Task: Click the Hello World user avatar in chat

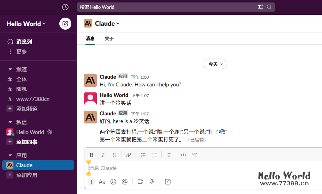Action: 90,99
